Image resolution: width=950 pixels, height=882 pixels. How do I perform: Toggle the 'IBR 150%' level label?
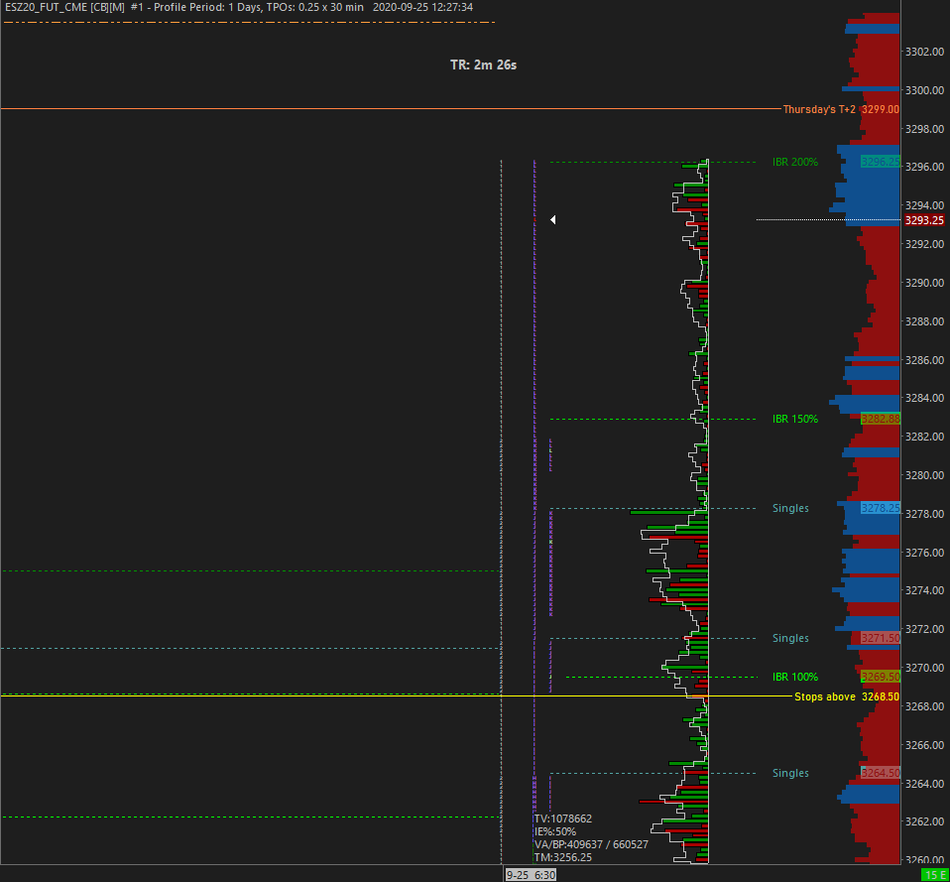pos(793,419)
